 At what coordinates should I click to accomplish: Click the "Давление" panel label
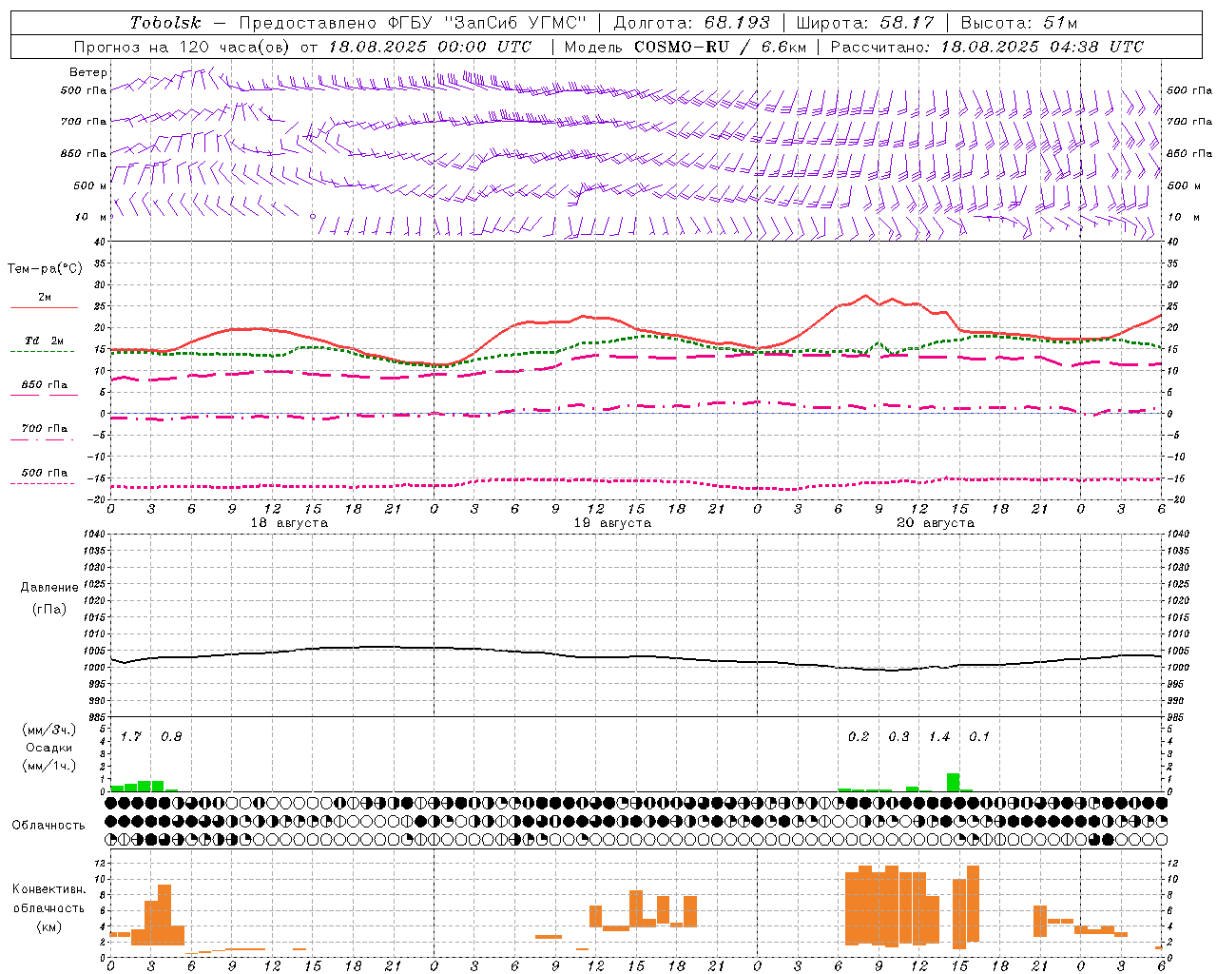(x=49, y=588)
